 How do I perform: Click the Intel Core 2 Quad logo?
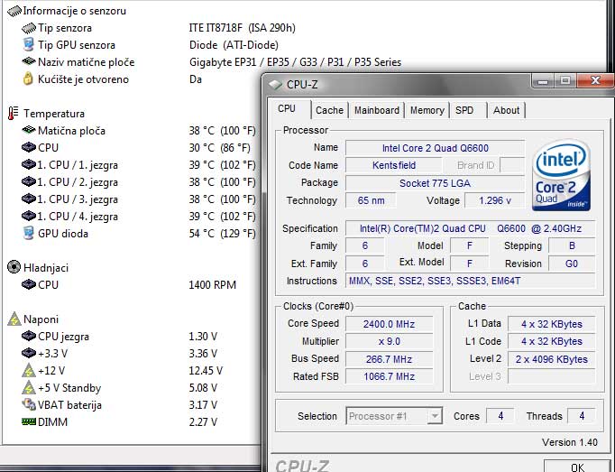(x=563, y=173)
